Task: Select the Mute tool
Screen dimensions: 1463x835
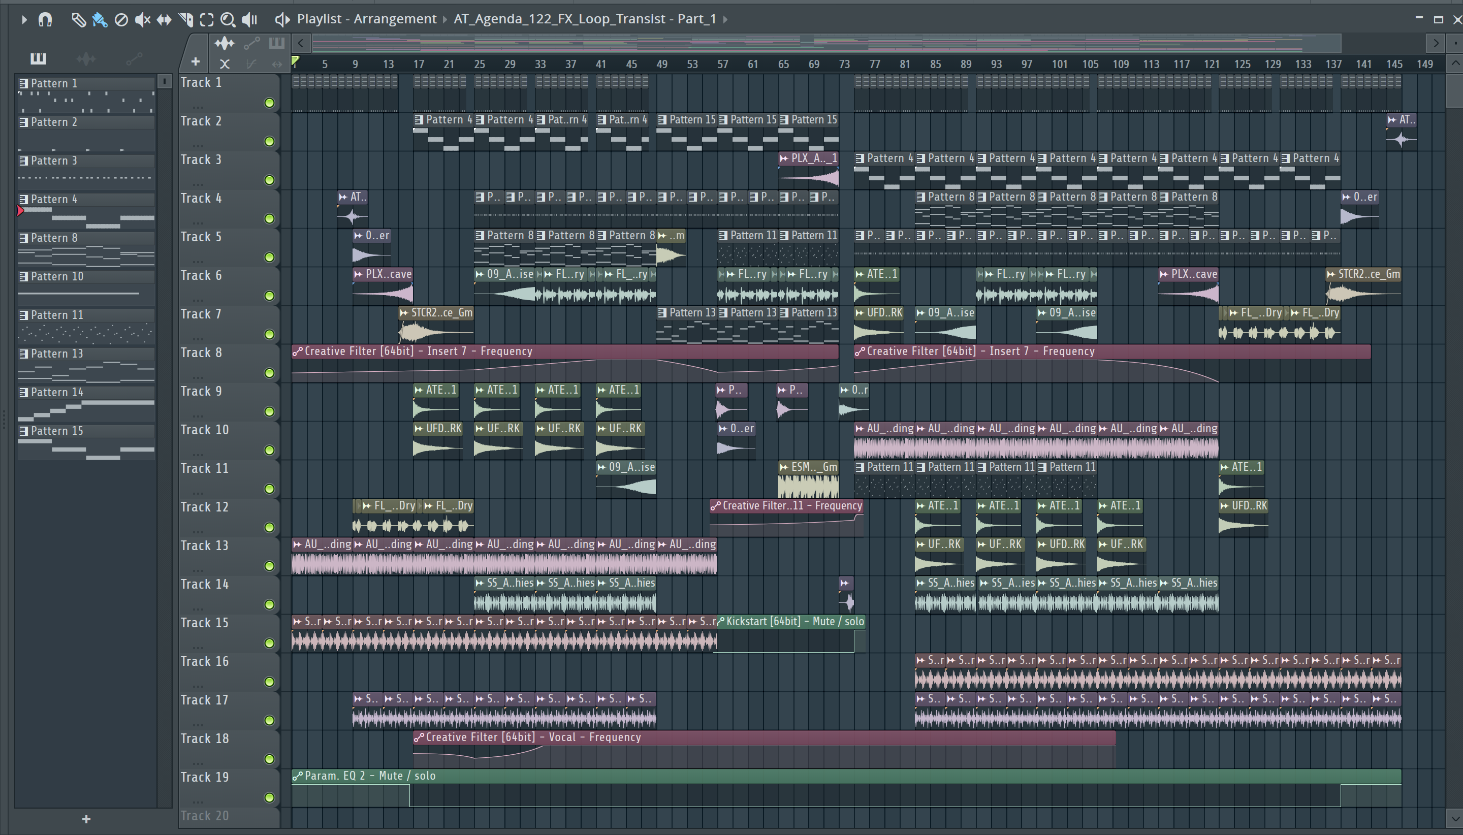Action: click(x=142, y=20)
